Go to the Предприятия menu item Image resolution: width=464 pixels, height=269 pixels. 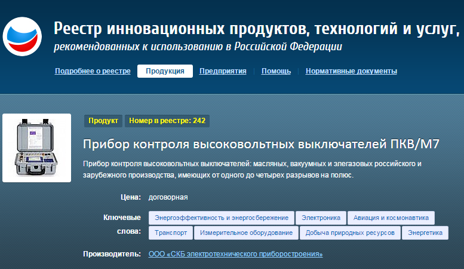tap(223, 71)
